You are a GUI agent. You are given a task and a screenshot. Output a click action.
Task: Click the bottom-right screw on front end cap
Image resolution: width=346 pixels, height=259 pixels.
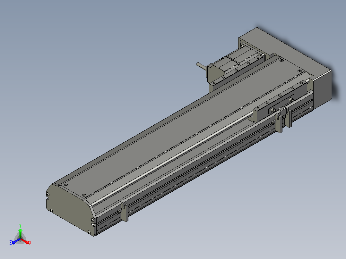(89, 232)
